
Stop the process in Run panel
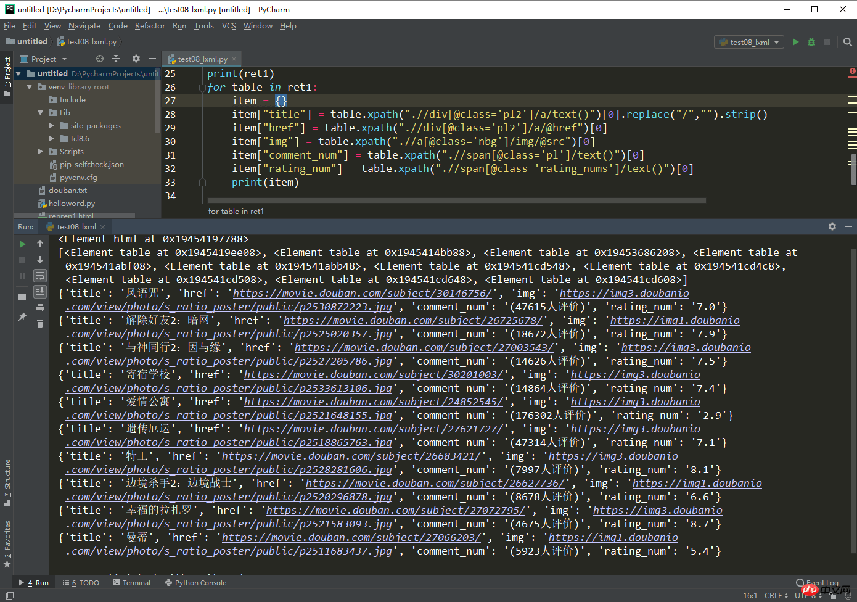[22, 260]
